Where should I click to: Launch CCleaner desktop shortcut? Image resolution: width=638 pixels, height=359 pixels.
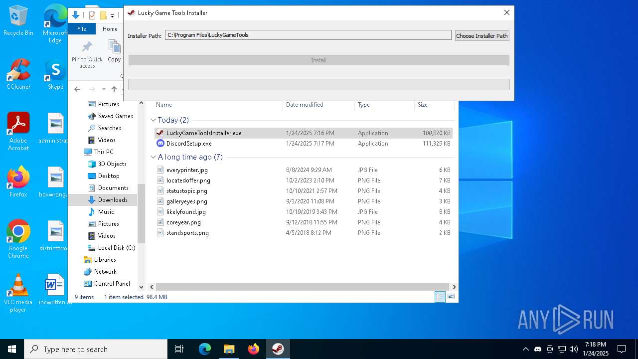pyautogui.click(x=18, y=74)
